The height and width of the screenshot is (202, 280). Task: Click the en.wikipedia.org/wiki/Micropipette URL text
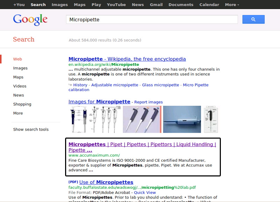(x=104, y=64)
